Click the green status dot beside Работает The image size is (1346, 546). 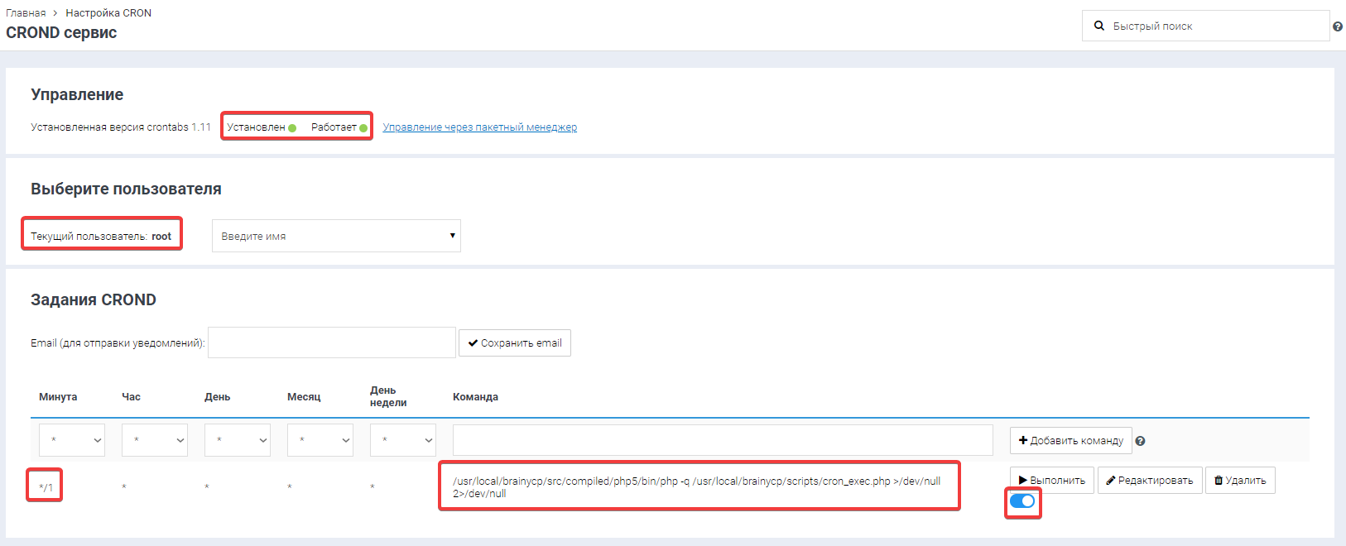click(x=363, y=128)
